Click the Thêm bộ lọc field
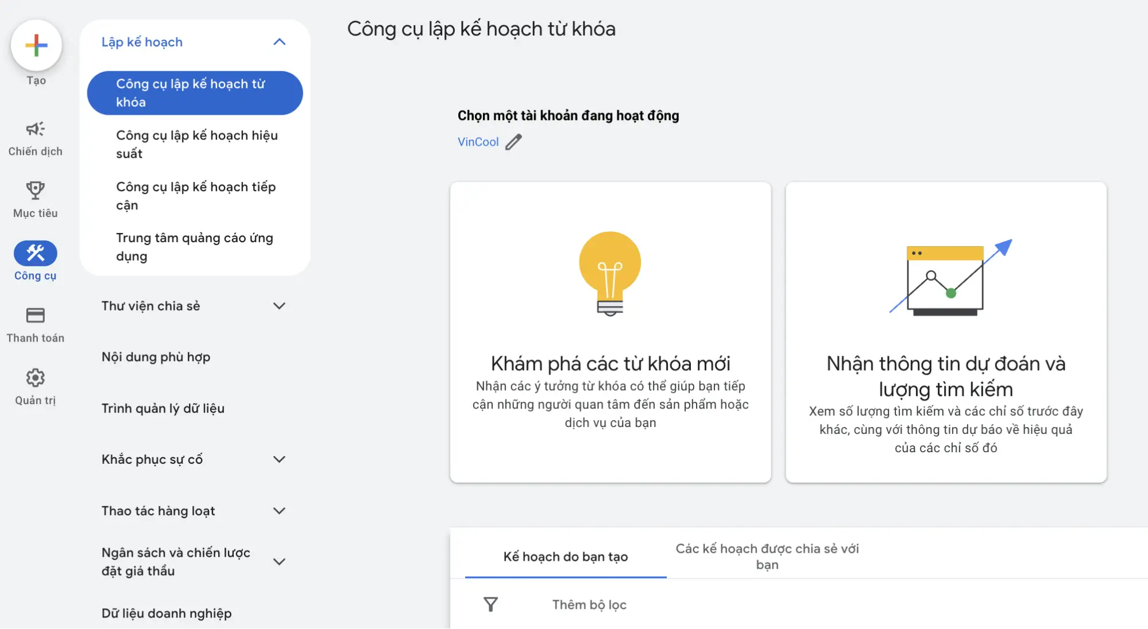The width and height of the screenshot is (1148, 629). [x=589, y=604]
